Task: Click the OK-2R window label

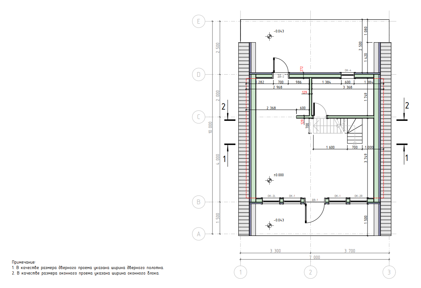Action: point(358,196)
